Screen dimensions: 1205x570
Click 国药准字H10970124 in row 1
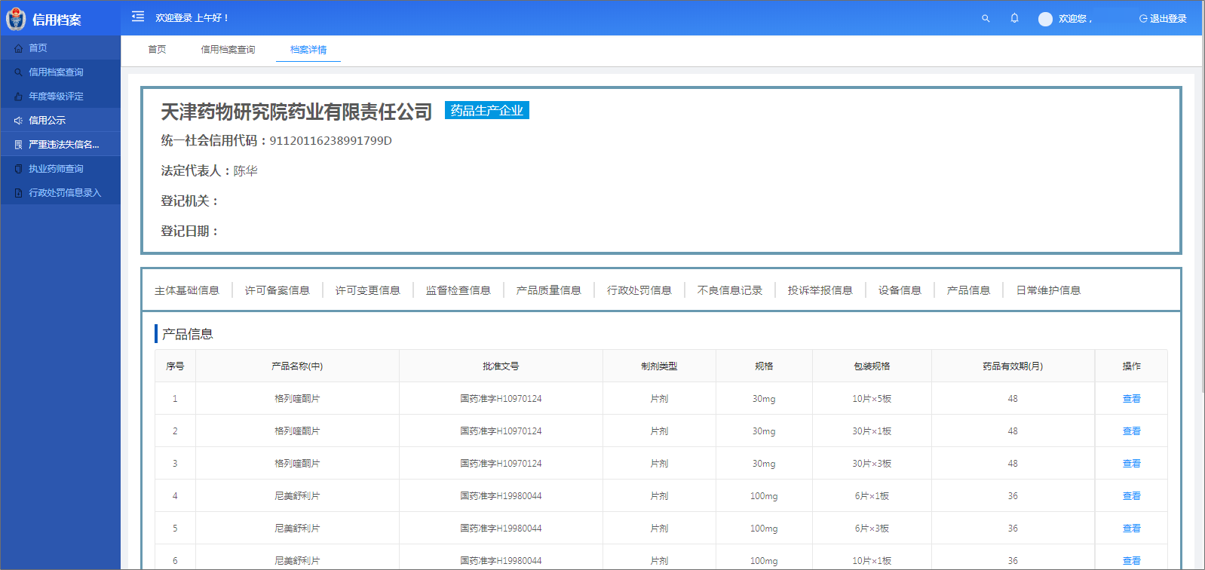point(501,399)
